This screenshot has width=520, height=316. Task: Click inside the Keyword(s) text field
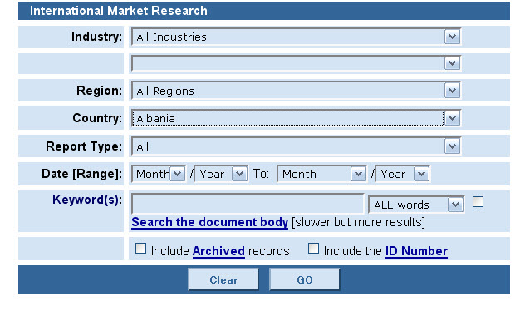tap(248, 204)
